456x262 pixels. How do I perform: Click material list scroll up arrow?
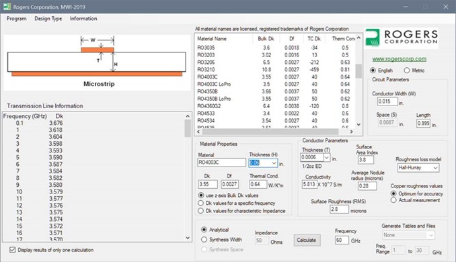358,38
